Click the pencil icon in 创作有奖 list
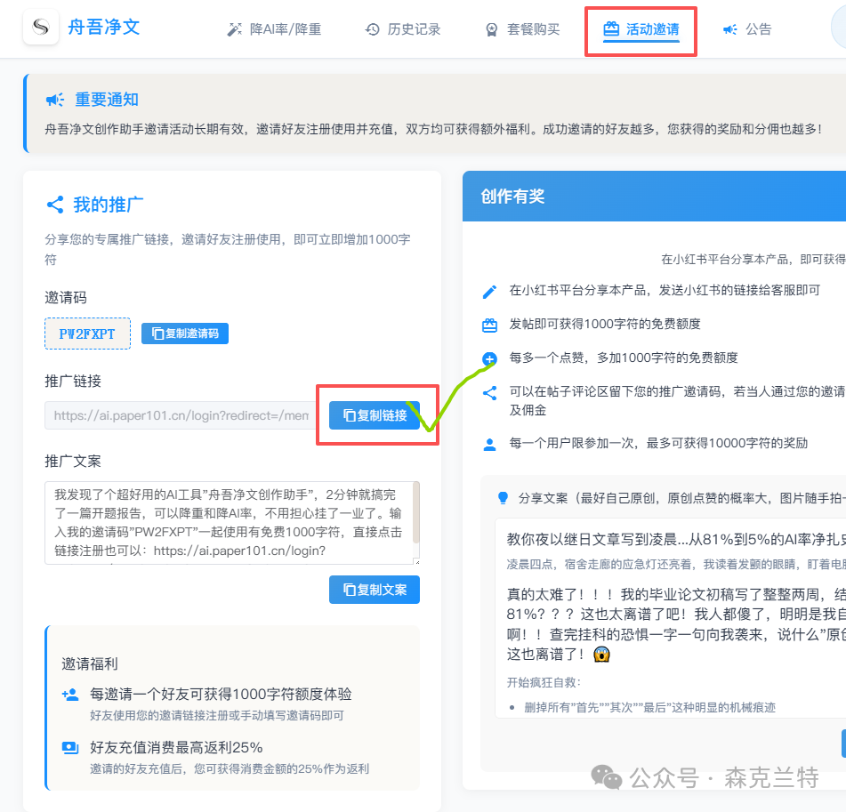 click(x=489, y=292)
